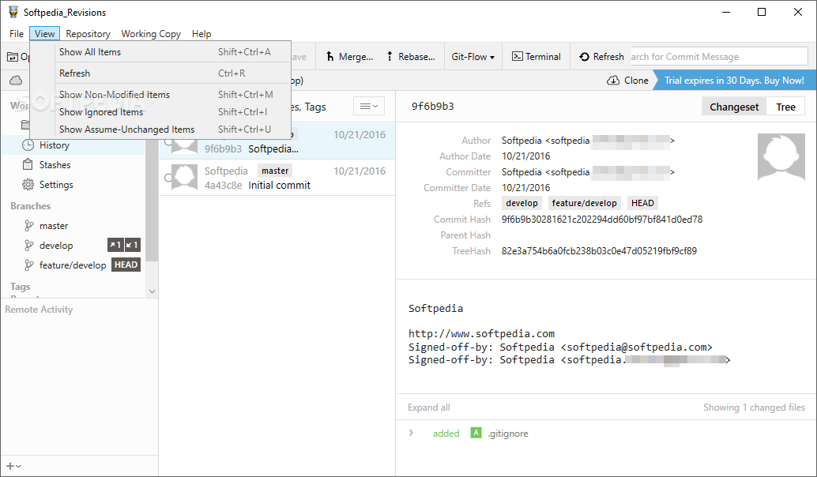Click the Expand all link
Viewport: 817px width, 477px height.
click(x=429, y=408)
